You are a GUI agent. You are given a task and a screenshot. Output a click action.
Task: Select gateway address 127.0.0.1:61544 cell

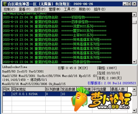29,94
